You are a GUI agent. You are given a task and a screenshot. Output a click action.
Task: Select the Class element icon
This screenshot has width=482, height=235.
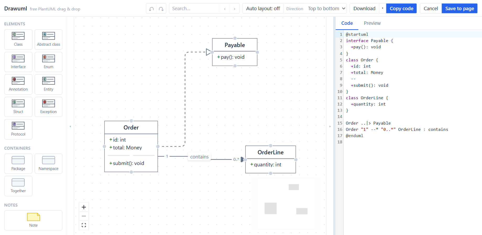point(18,39)
